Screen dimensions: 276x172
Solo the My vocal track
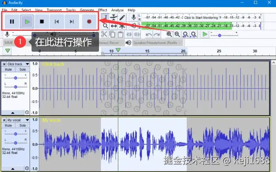click(x=22, y=125)
